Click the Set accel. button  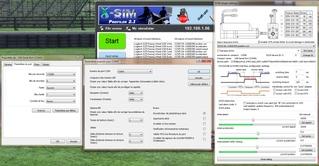(x=306, y=136)
